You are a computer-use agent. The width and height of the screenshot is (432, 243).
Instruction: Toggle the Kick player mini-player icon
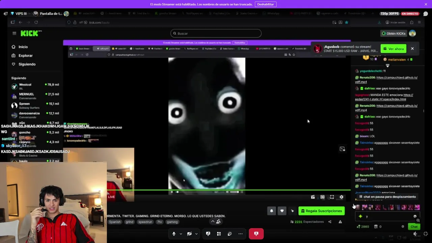click(313, 197)
